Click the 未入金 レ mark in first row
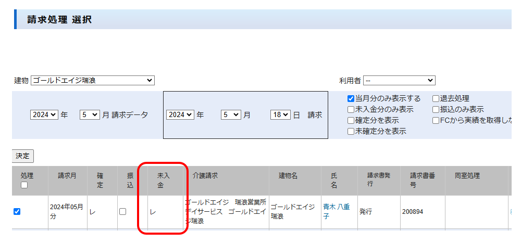The width and height of the screenshot is (521, 243). coord(153,212)
